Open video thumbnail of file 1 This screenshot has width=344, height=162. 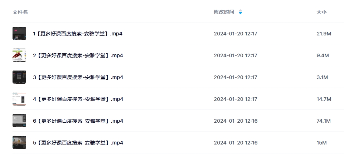click(19, 33)
